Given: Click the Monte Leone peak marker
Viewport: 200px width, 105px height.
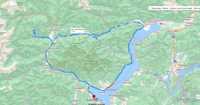Looking at the screenshot, I should [x=16, y=2].
